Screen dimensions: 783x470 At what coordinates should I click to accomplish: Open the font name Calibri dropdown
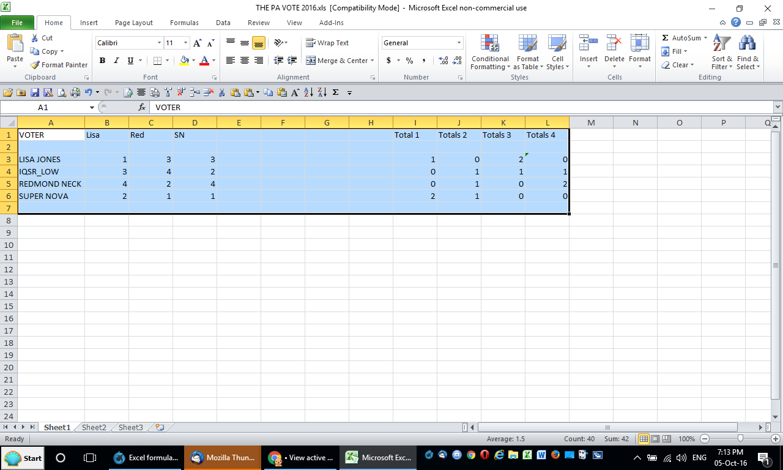(x=159, y=43)
